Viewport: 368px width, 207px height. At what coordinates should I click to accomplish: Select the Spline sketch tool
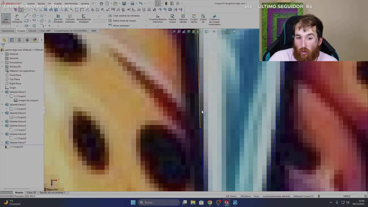coord(42,16)
